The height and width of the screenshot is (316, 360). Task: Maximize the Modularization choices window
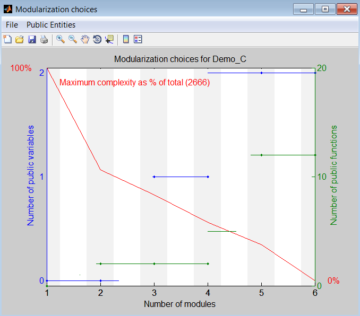tap(325, 9)
